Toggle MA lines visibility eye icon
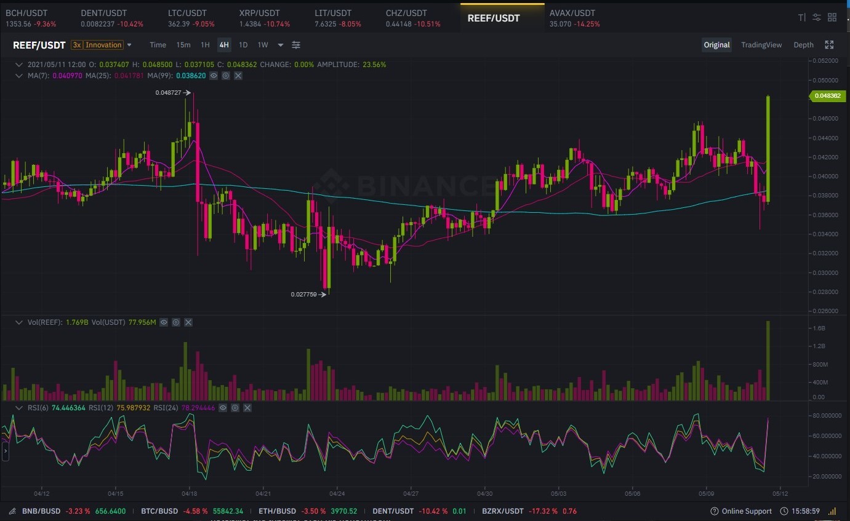Image resolution: width=850 pixels, height=521 pixels. pos(214,76)
